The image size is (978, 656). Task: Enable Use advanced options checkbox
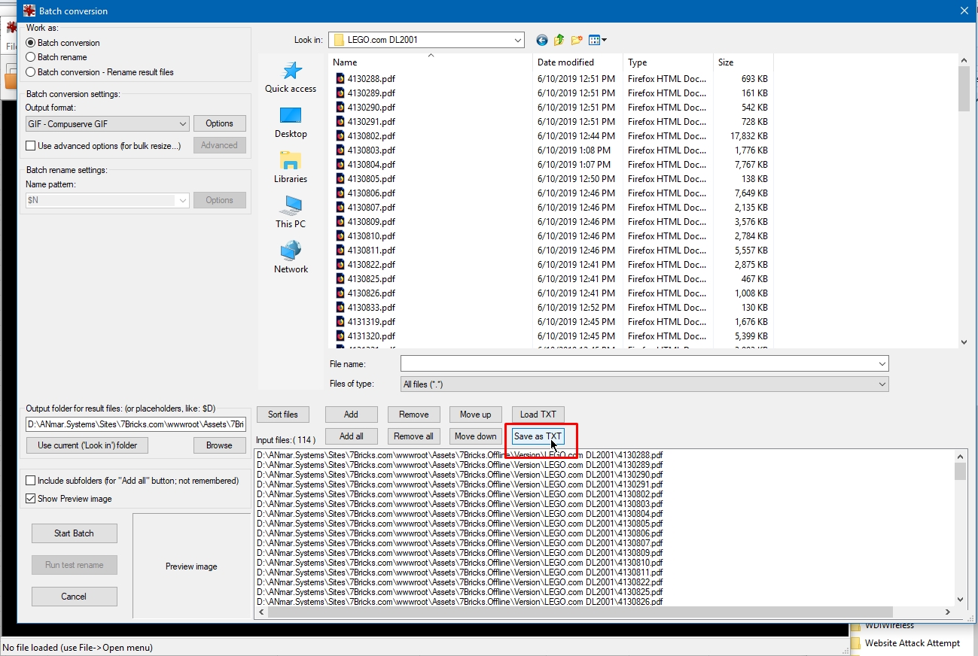(31, 146)
